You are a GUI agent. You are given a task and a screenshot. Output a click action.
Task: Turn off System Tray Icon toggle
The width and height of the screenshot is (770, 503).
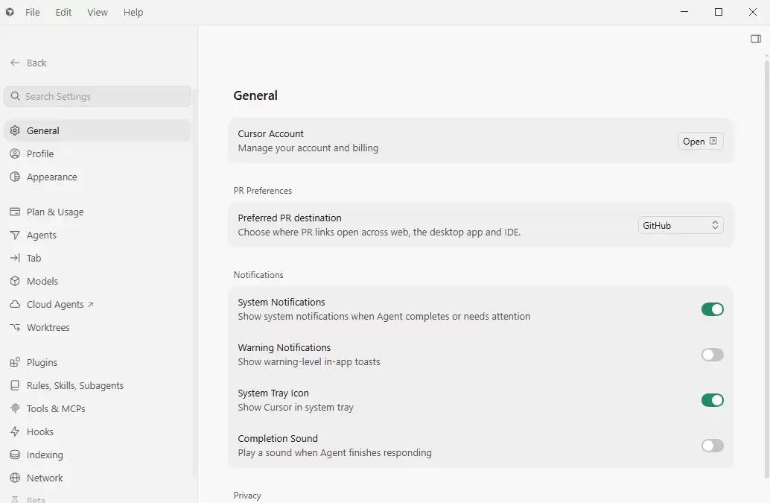click(x=713, y=400)
